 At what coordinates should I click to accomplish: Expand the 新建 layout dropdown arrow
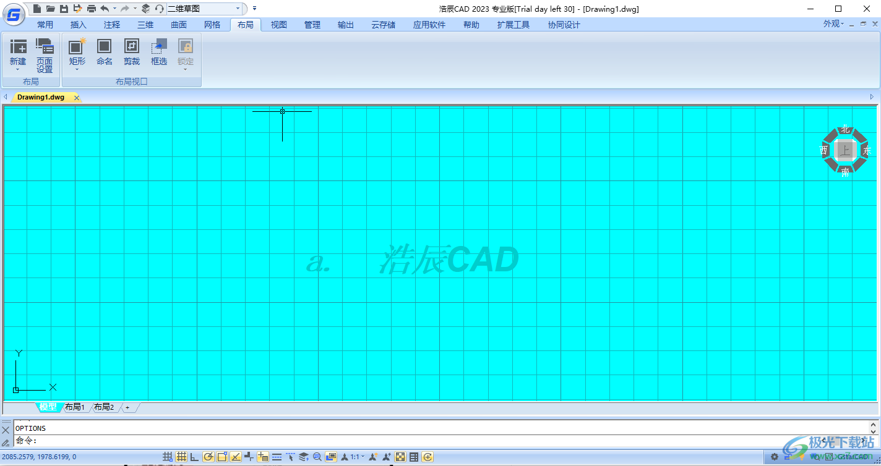point(18,69)
